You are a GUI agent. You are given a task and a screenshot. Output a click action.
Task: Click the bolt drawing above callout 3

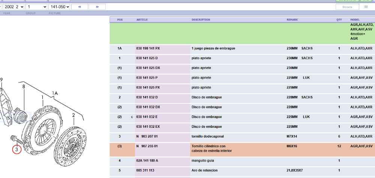pyautogui.click(x=17, y=139)
